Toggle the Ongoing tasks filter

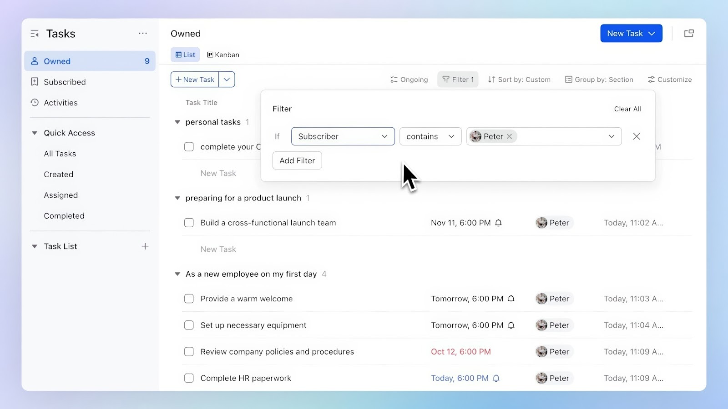[x=408, y=79]
